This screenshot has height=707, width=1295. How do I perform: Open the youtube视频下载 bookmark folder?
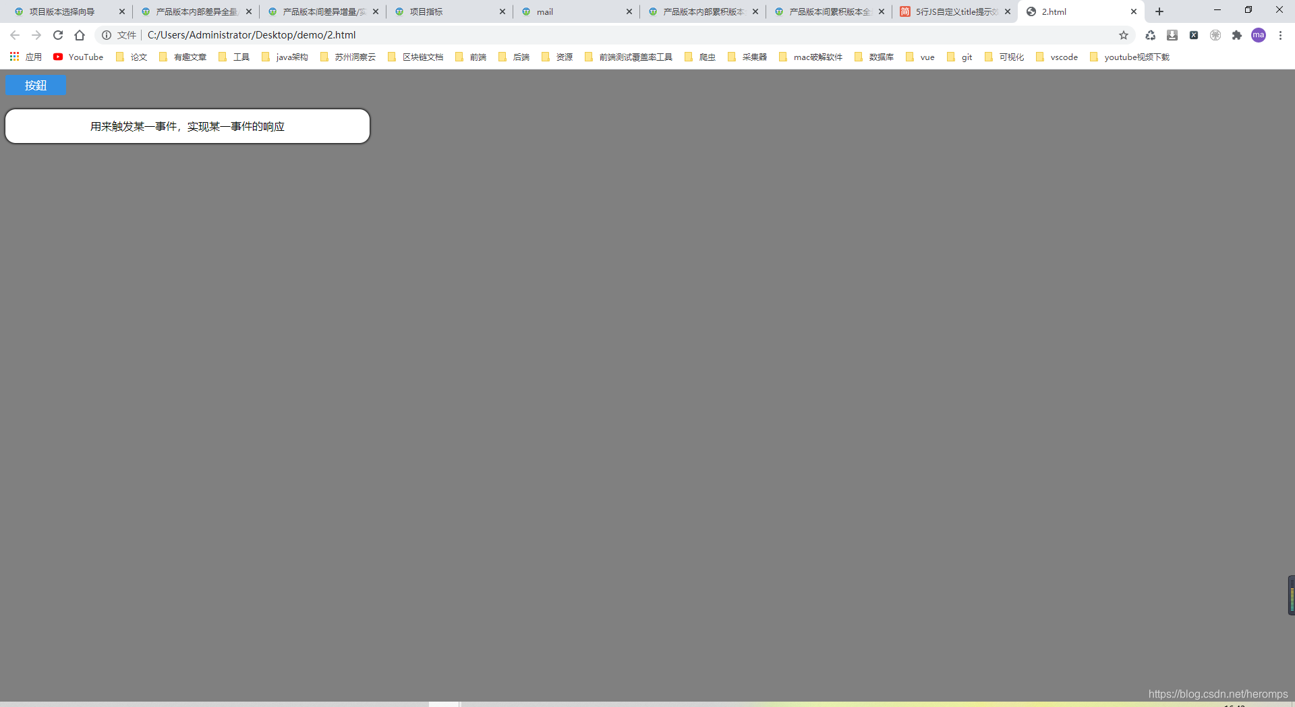tap(1130, 57)
